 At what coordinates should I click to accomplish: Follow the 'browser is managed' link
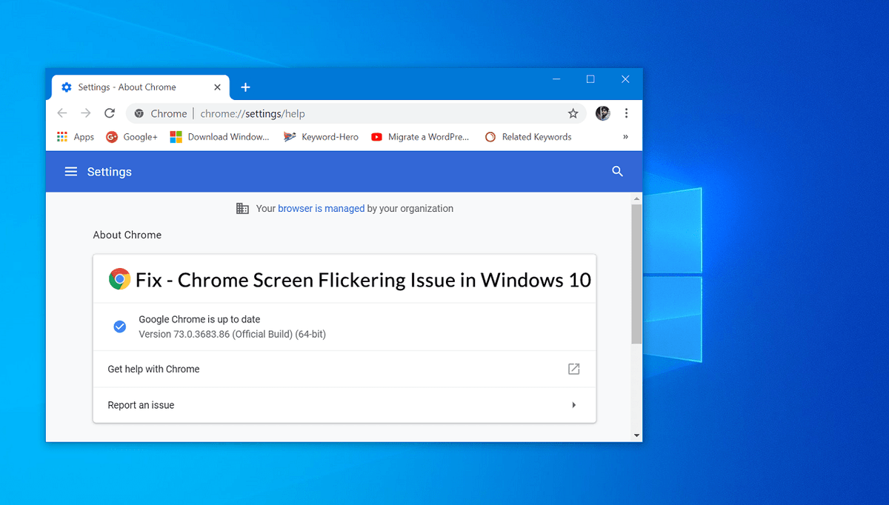[x=321, y=209]
